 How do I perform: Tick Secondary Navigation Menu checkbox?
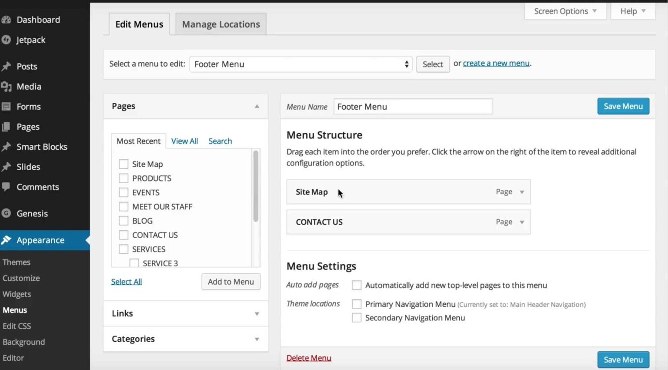tap(357, 318)
